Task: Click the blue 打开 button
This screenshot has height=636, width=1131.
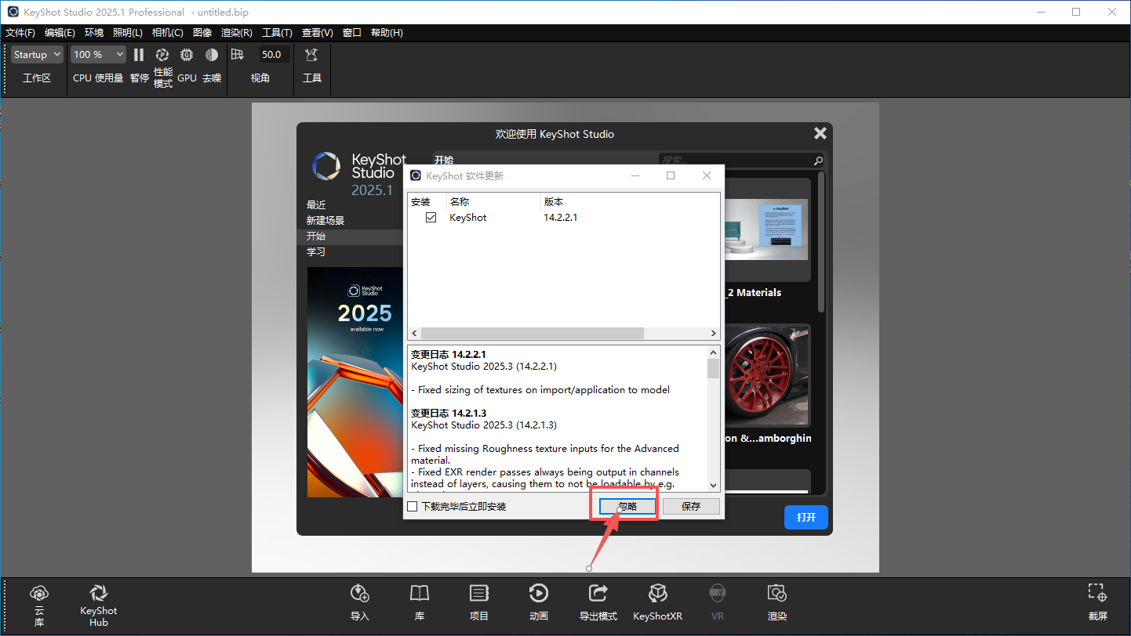Action: point(806,518)
